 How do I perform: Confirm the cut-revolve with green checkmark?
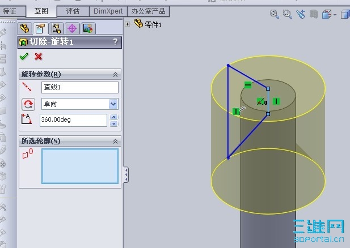tap(24, 57)
